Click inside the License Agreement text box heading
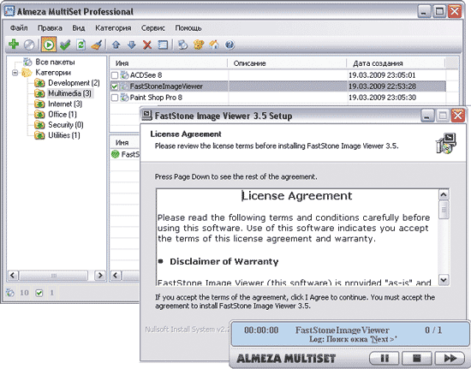Viewport: 471px width, 369px height. (297, 196)
